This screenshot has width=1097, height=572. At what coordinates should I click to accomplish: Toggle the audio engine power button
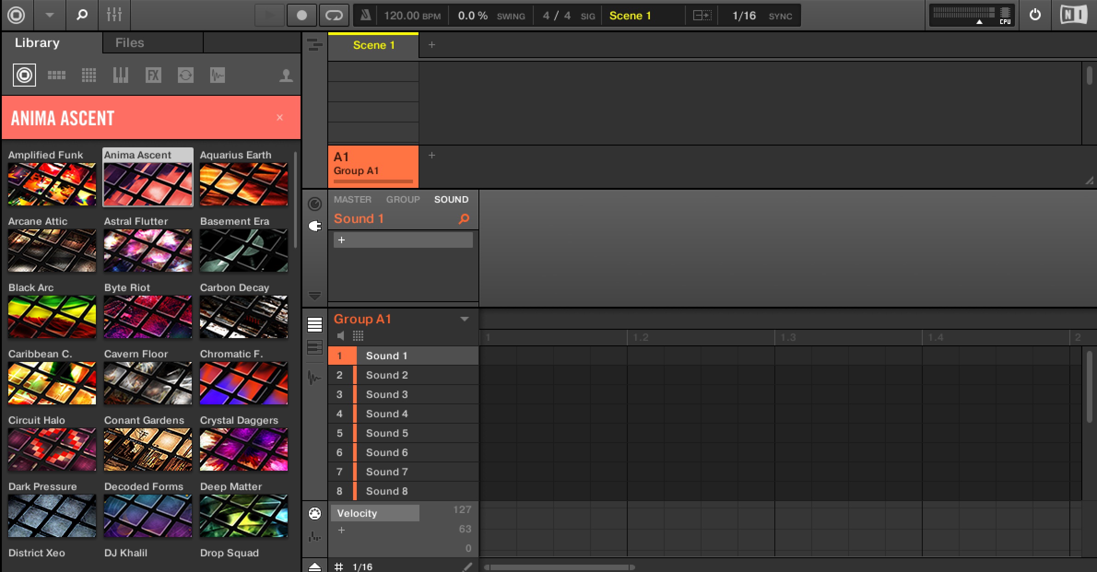pos(1035,15)
